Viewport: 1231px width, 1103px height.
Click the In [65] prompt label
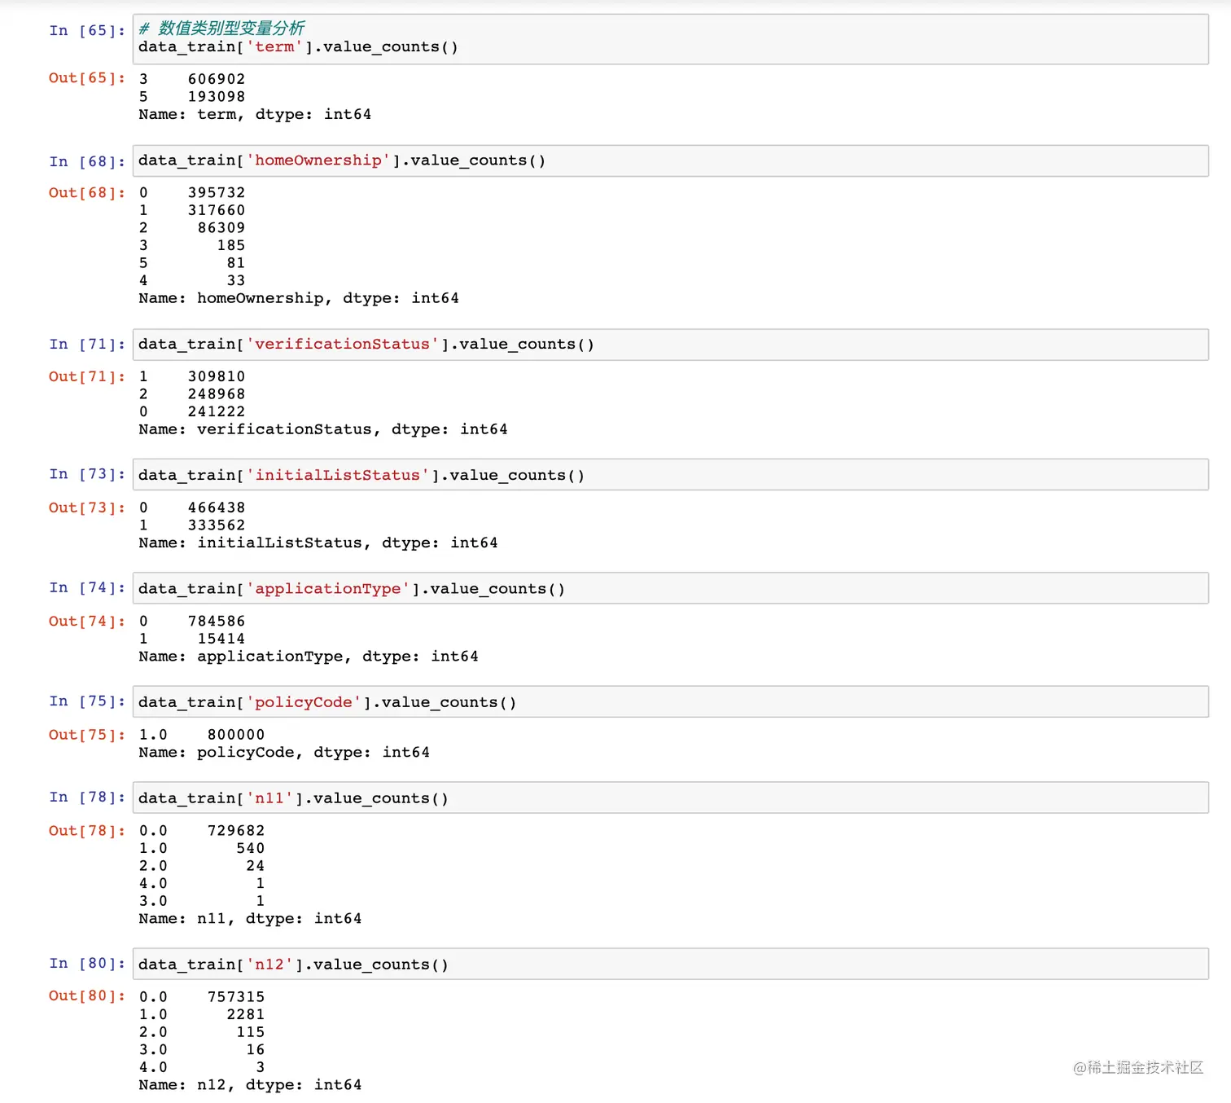coord(87,31)
